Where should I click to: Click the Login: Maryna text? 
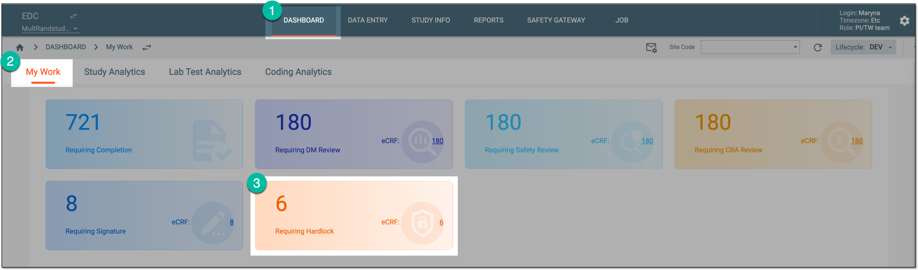(860, 13)
